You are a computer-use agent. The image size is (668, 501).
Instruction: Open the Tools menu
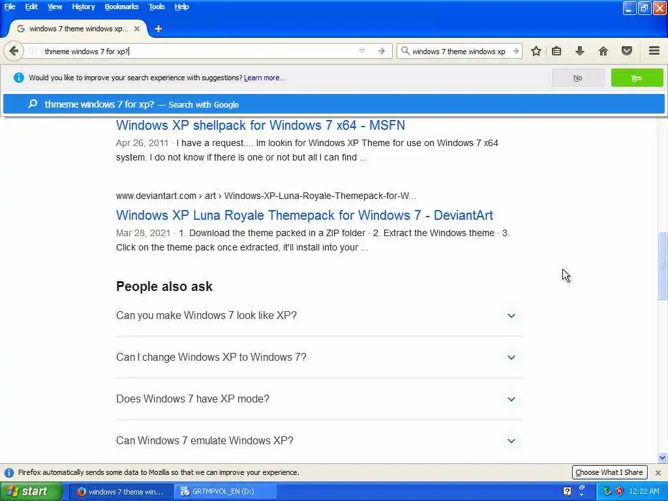[157, 7]
